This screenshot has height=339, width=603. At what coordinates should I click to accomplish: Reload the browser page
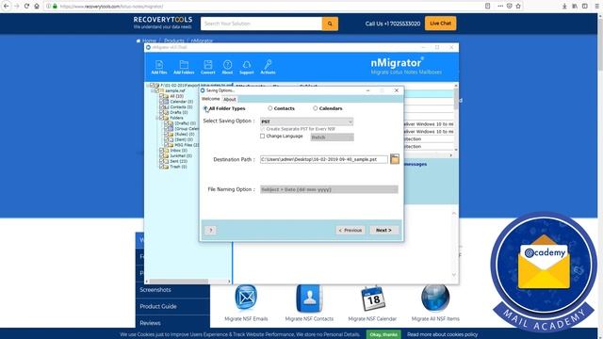[26, 7]
